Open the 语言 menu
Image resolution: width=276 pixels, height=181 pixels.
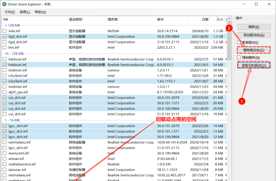(25, 12)
